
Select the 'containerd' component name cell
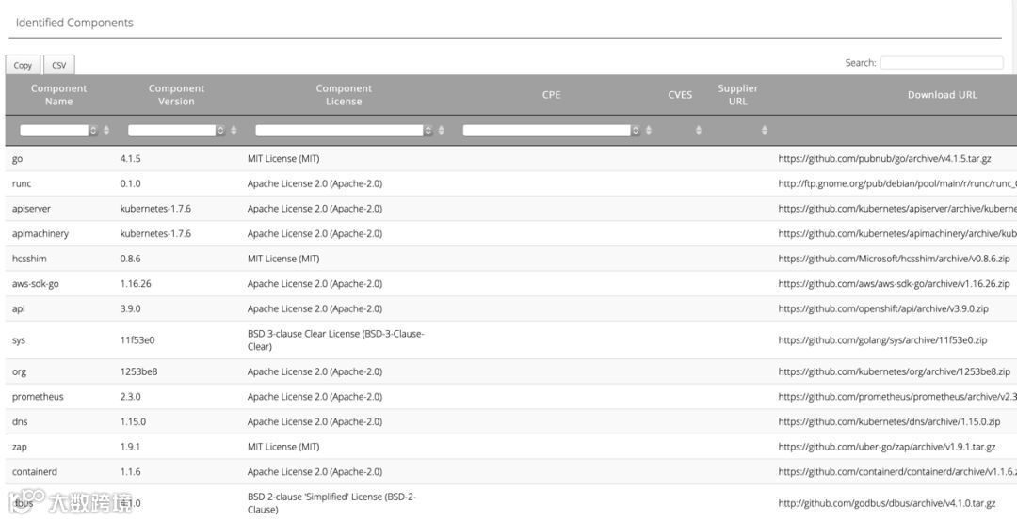(x=35, y=472)
